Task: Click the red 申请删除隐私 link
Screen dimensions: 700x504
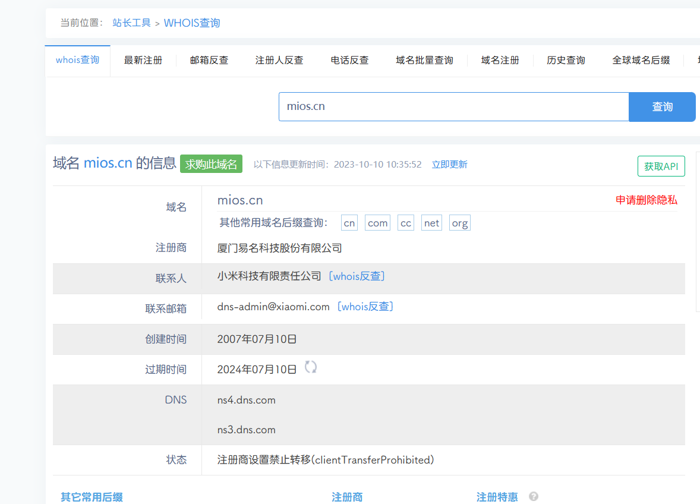Action: [647, 200]
